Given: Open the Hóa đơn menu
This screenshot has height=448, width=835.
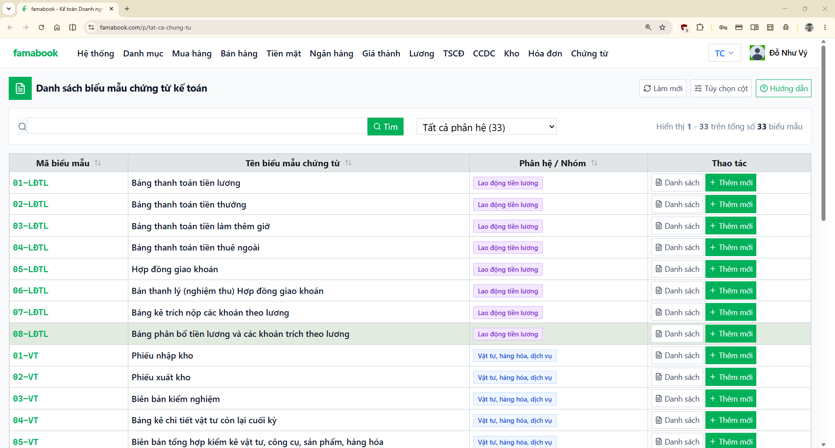Looking at the screenshot, I should [x=545, y=53].
